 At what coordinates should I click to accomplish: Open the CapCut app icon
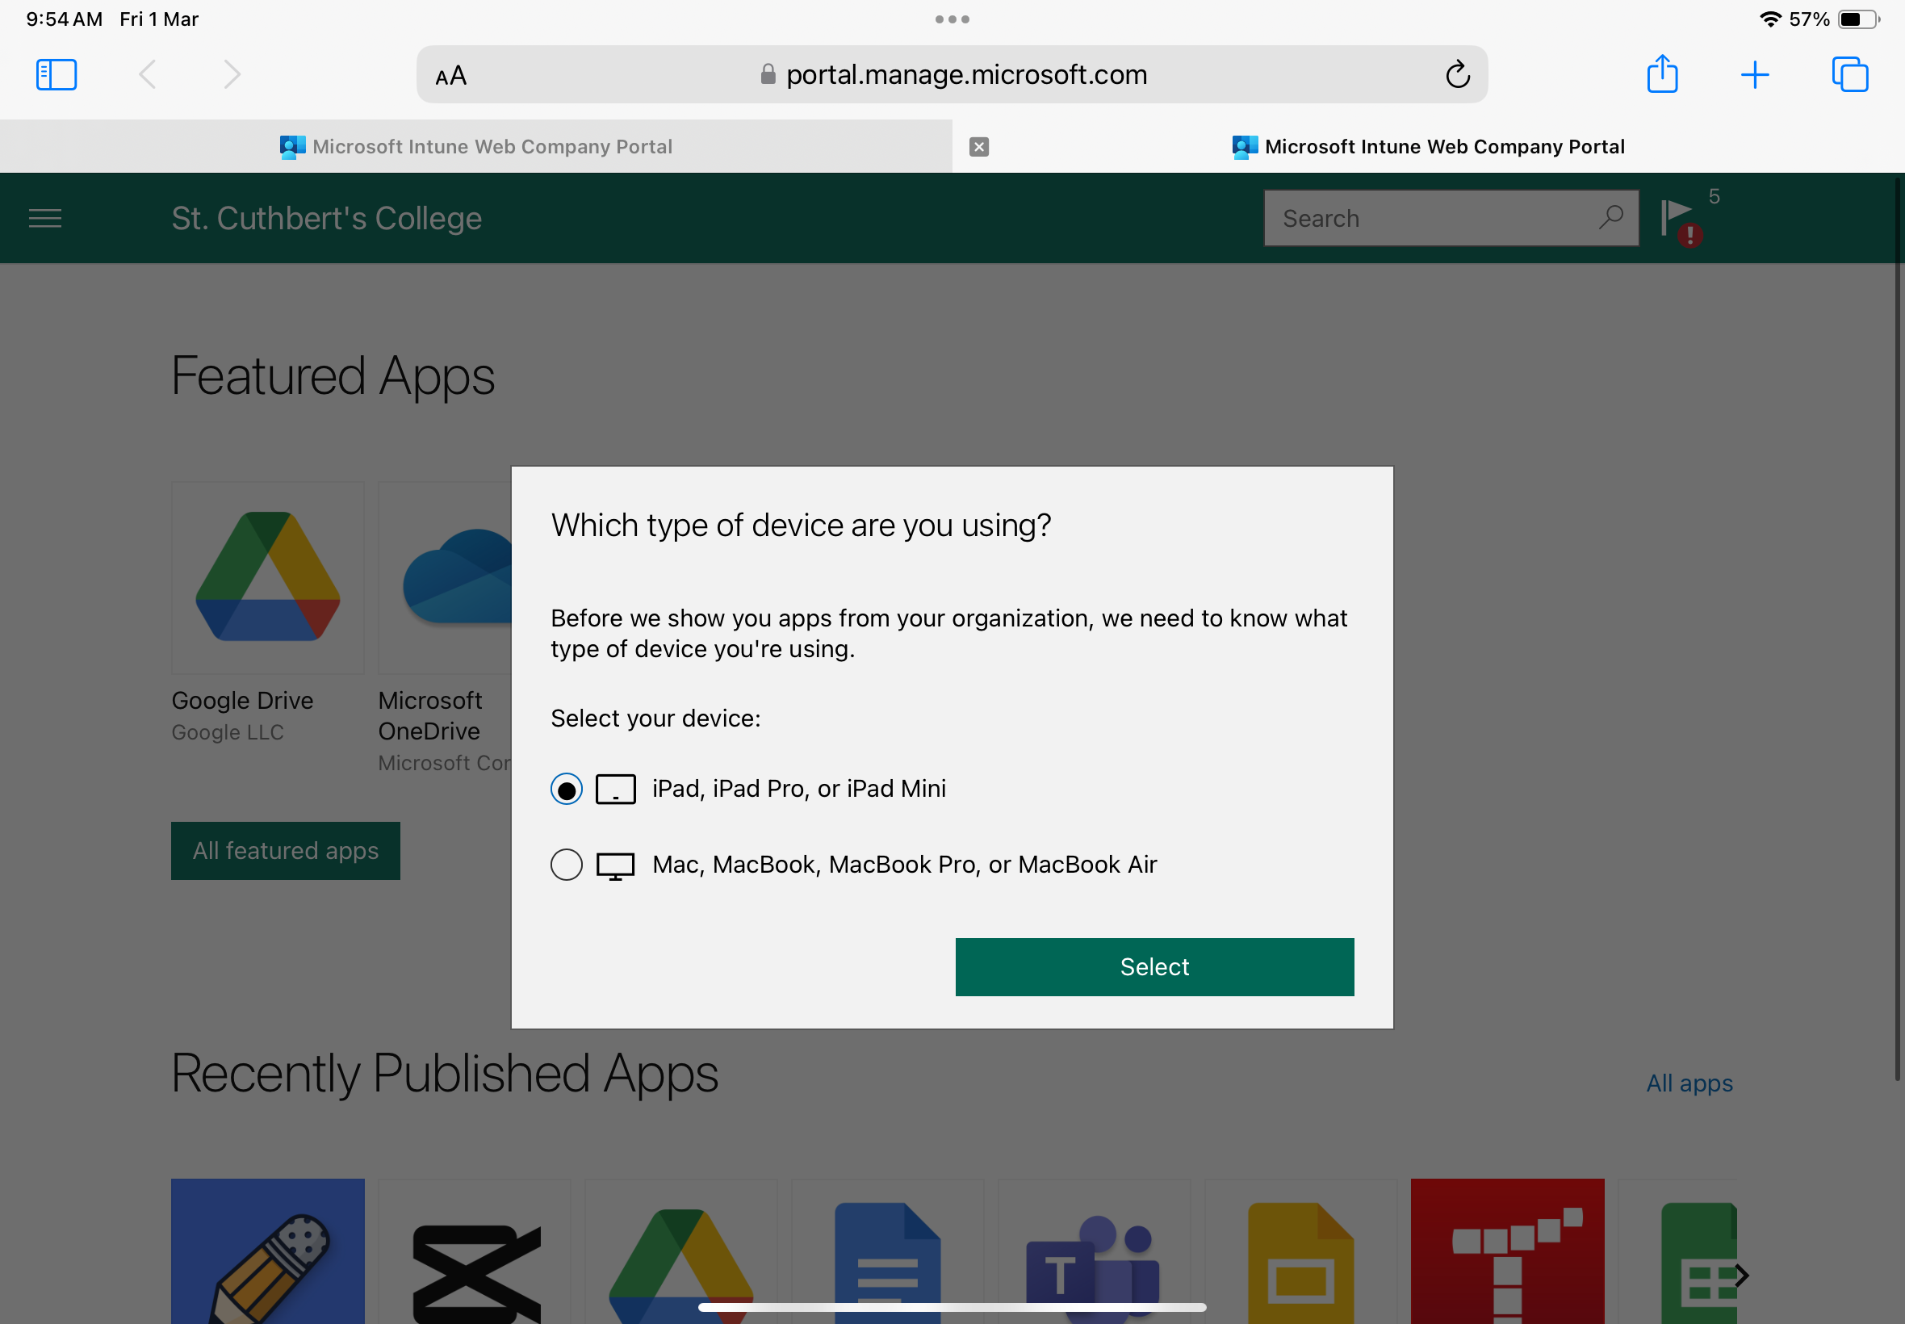click(475, 1252)
